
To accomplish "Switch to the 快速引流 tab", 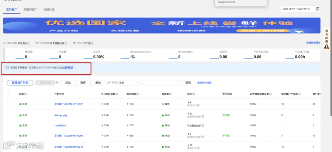I will 49,10.
